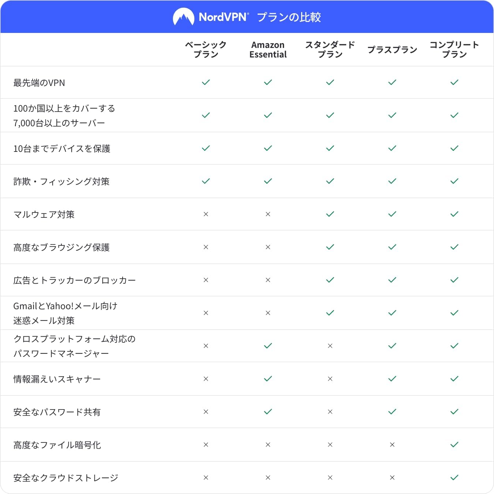Viewport: 494px width, 494px height.
Task: Click the ベーシックプラン column header
Action: click(206, 49)
